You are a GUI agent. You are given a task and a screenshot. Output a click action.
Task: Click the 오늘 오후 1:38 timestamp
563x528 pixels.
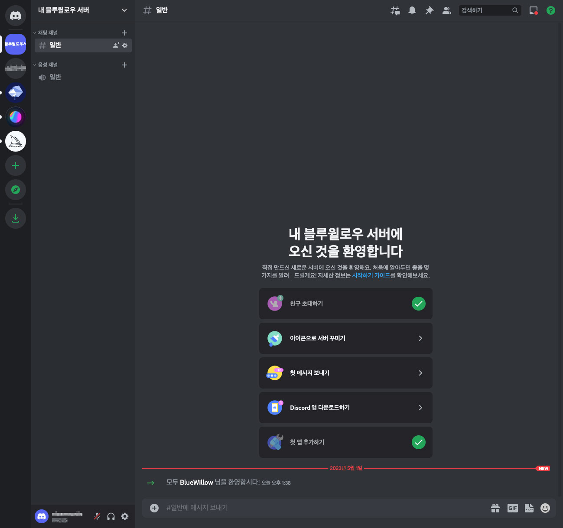[x=276, y=483]
